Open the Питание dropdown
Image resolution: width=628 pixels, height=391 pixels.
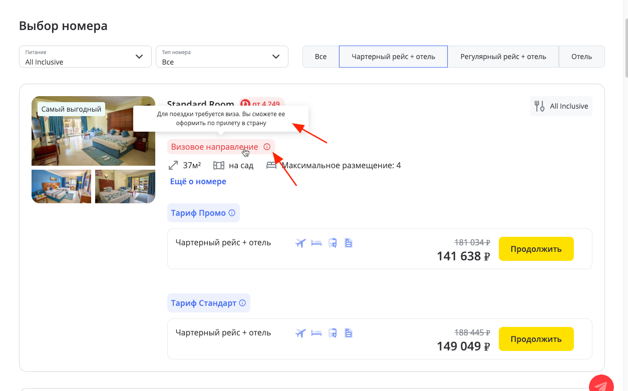85,57
